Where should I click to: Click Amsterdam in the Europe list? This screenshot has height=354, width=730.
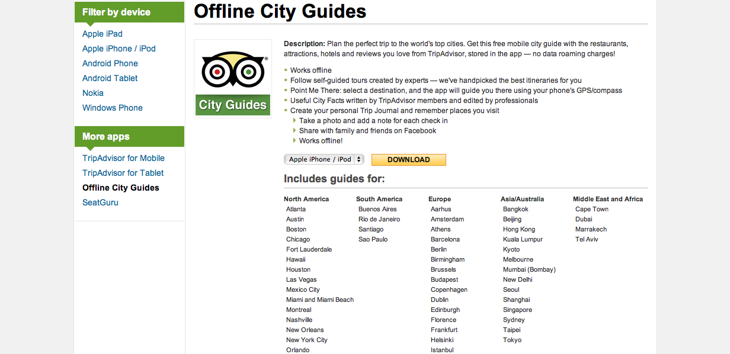pyautogui.click(x=447, y=219)
